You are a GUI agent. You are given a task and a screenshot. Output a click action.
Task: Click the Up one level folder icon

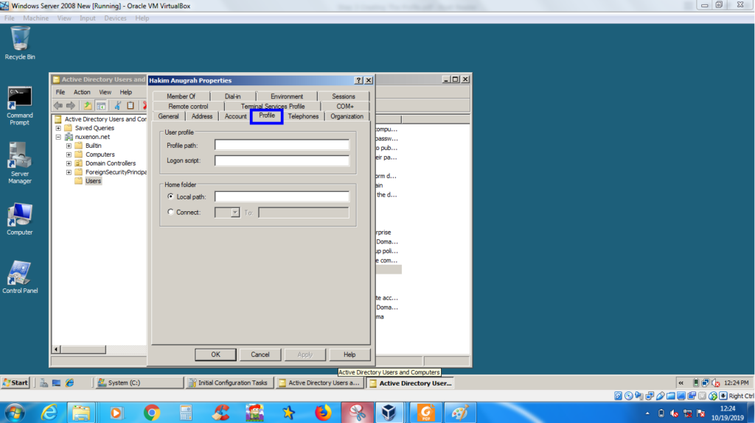pos(87,105)
